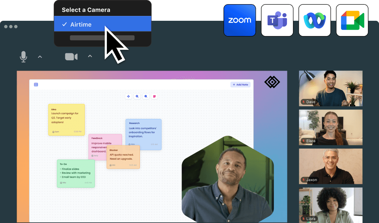Mute the microphone using the mic icon
The height and width of the screenshot is (223, 379).
24,57
